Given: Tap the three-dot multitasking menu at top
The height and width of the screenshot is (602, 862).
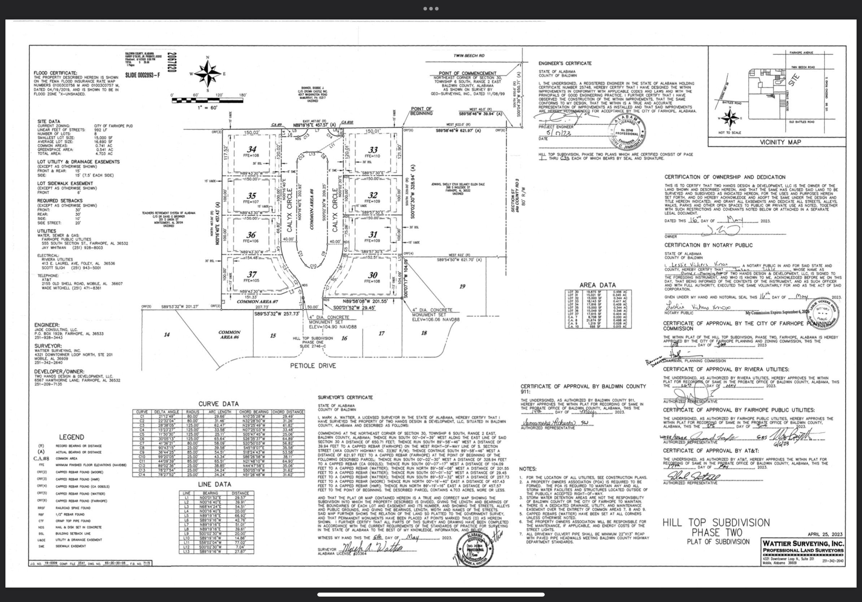Looking at the screenshot, I should click(x=431, y=9).
